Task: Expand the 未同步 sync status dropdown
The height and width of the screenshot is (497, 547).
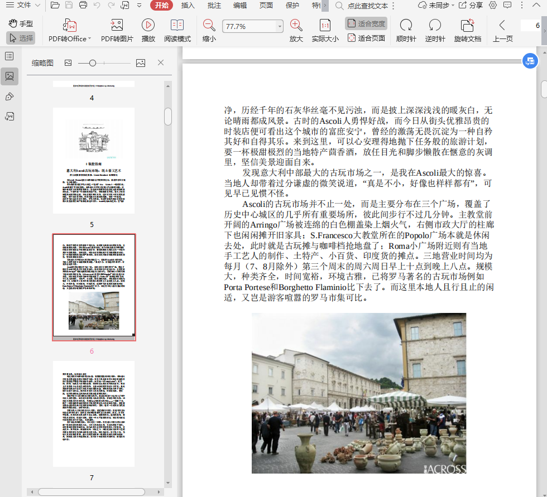Action: [439, 6]
